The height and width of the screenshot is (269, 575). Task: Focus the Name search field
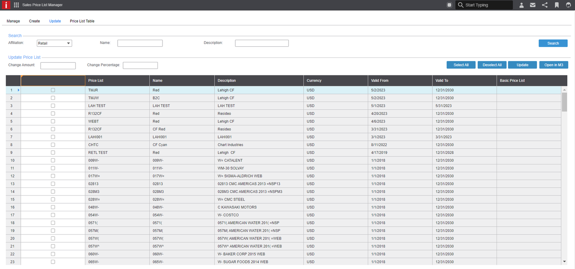pos(140,43)
